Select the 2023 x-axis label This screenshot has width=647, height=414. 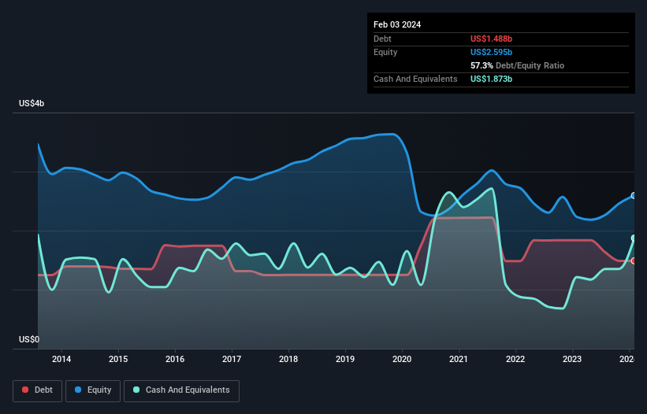(572, 359)
